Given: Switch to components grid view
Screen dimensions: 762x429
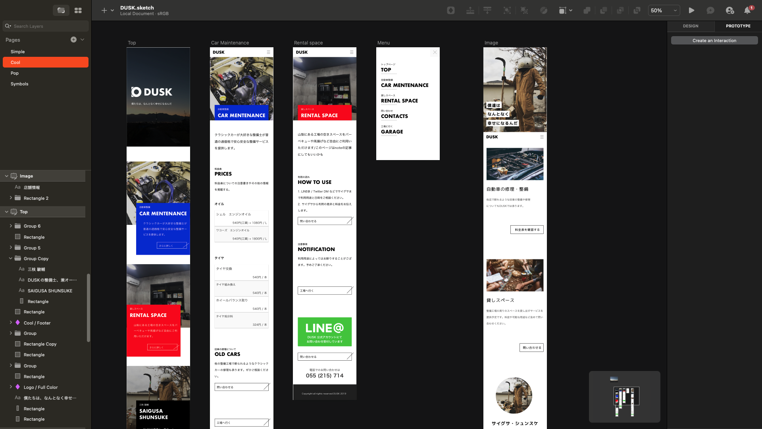Looking at the screenshot, I should click(78, 11).
